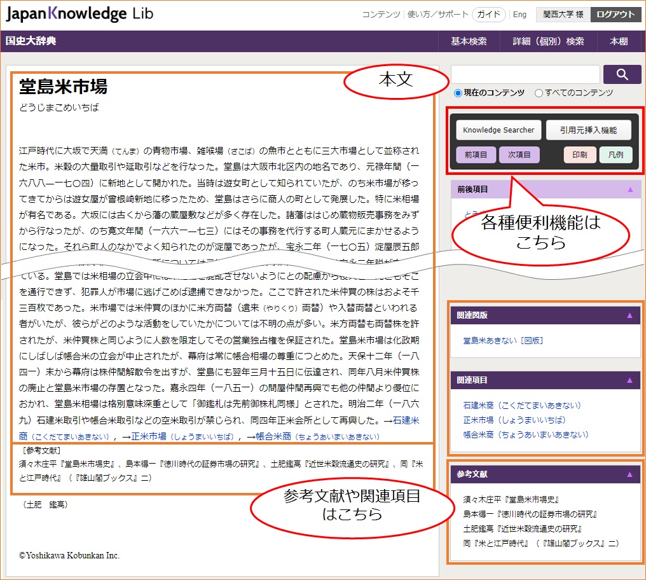Click the magnifying glass search icon
Viewport: 646px width, 580px height.
(622, 74)
